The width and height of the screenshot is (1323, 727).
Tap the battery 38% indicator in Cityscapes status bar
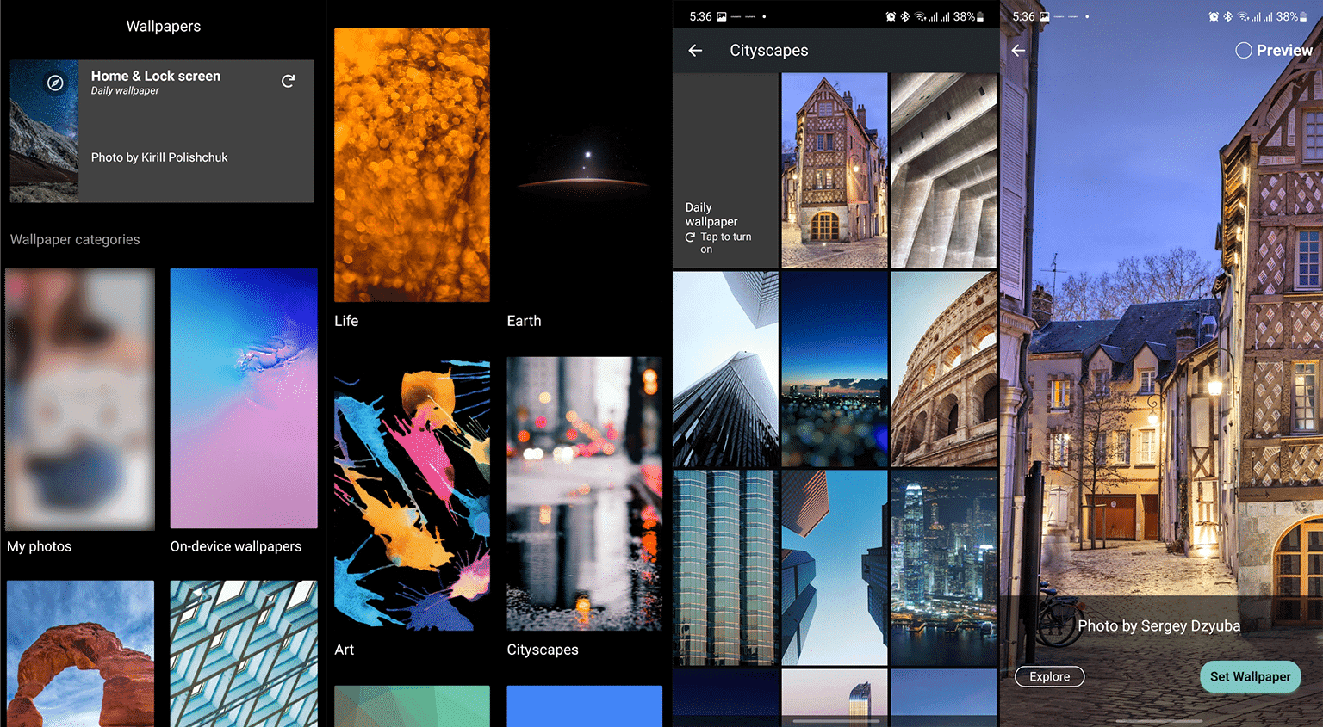tap(969, 16)
